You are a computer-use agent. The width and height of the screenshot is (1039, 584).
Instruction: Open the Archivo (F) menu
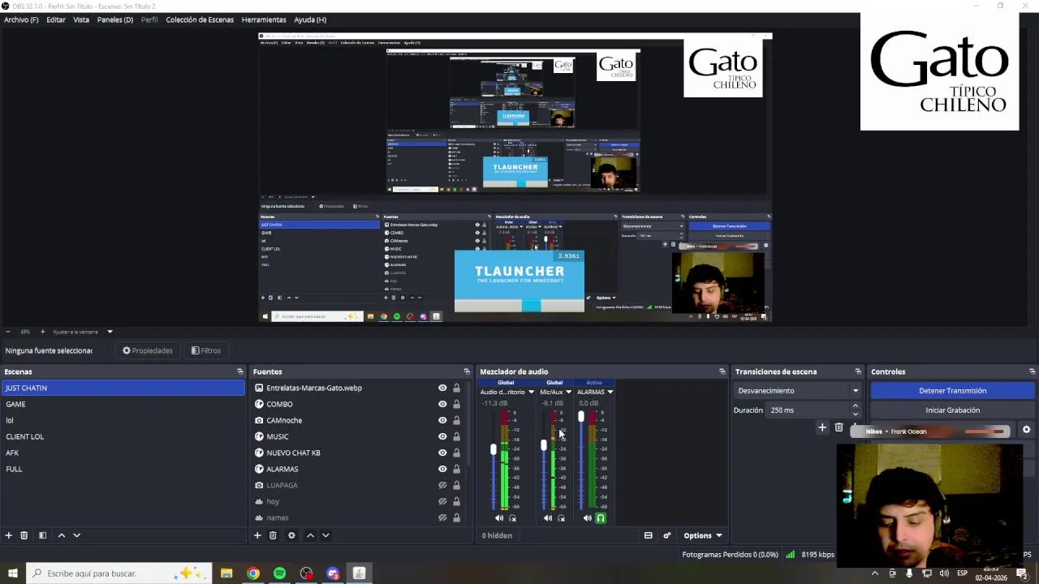pyautogui.click(x=21, y=19)
